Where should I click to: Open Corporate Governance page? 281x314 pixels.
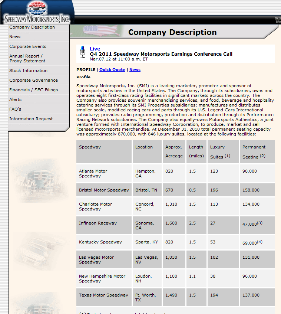pos(33,80)
